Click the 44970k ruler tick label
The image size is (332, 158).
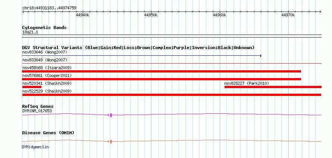click(x=288, y=15)
